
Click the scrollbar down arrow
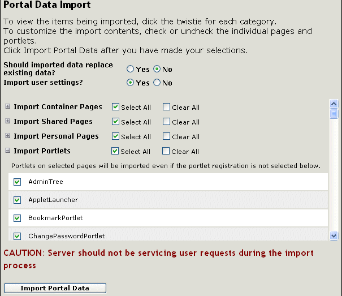coord(334,235)
